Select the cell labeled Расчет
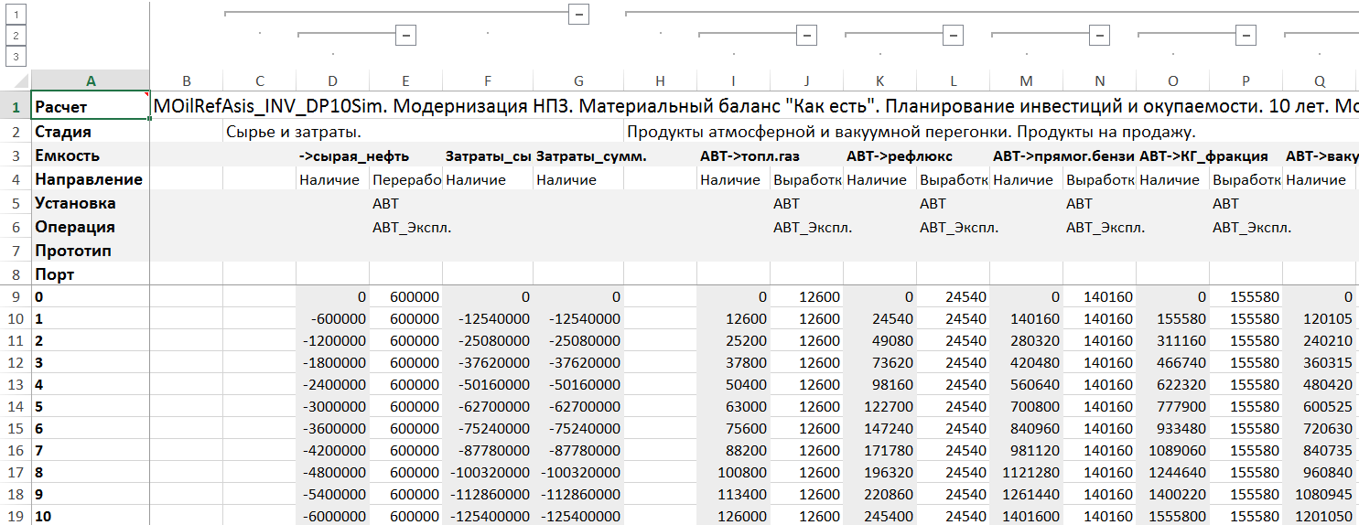This screenshot has height=525, width=1359. coord(90,107)
